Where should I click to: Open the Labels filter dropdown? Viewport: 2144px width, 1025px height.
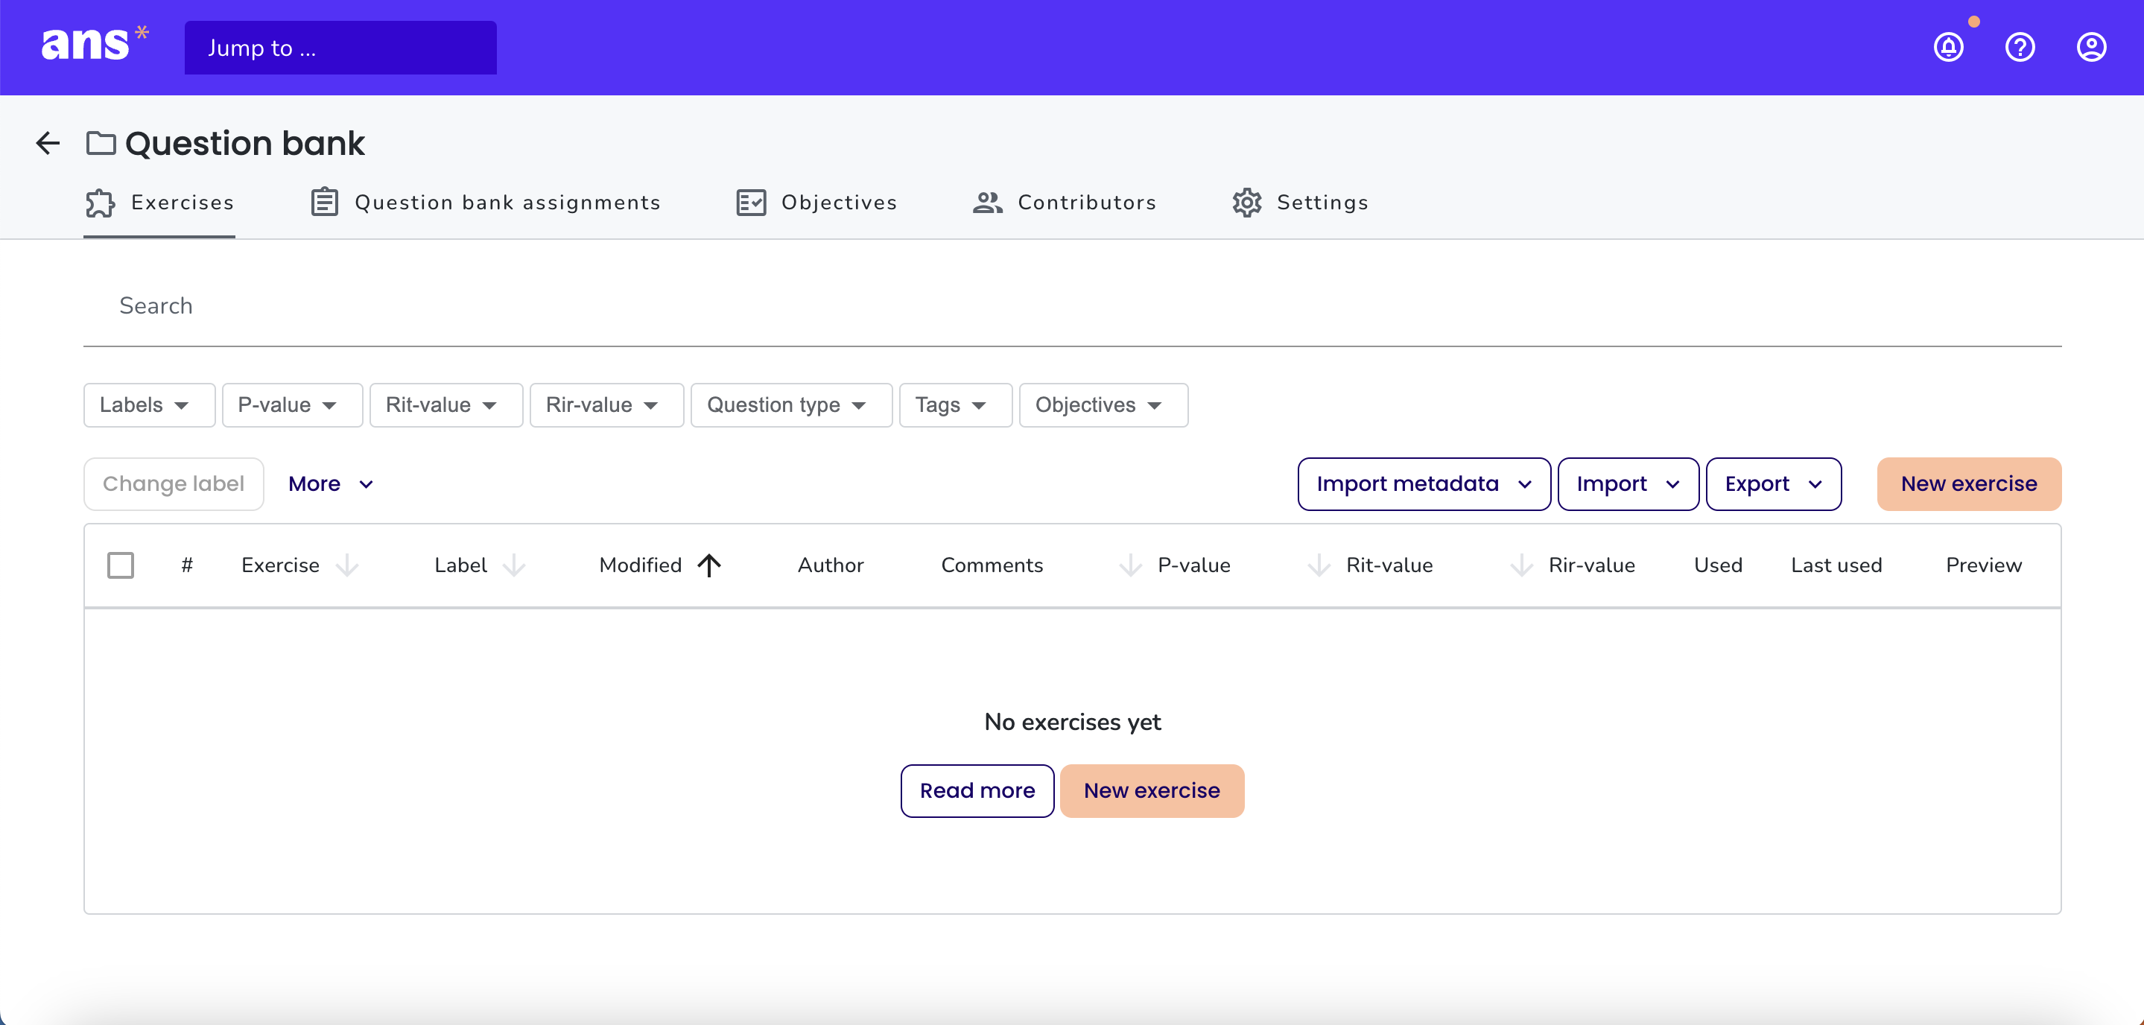(149, 405)
